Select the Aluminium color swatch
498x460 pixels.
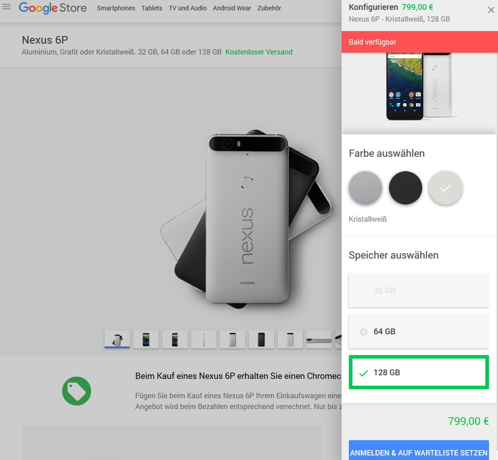click(x=365, y=188)
